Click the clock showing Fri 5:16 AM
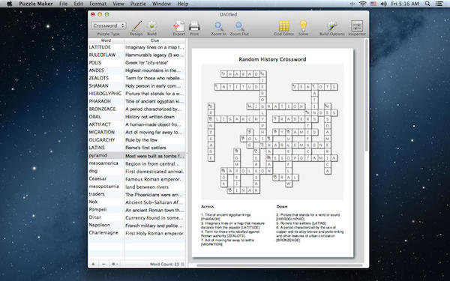 click(405, 4)
